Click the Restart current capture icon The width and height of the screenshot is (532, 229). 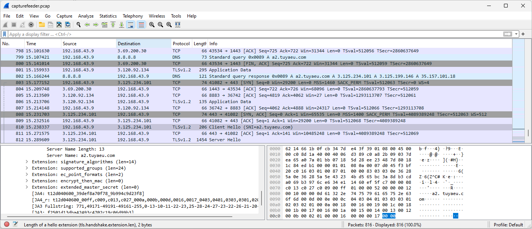click(22, 25)
